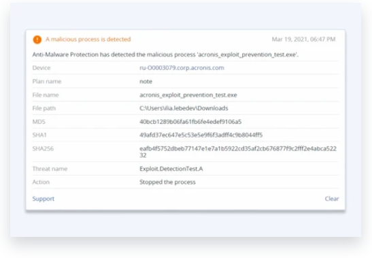Image resolution: width=372 pixels, height=258 pixels.
Task: Open the Support link
Action: (44, 199)
